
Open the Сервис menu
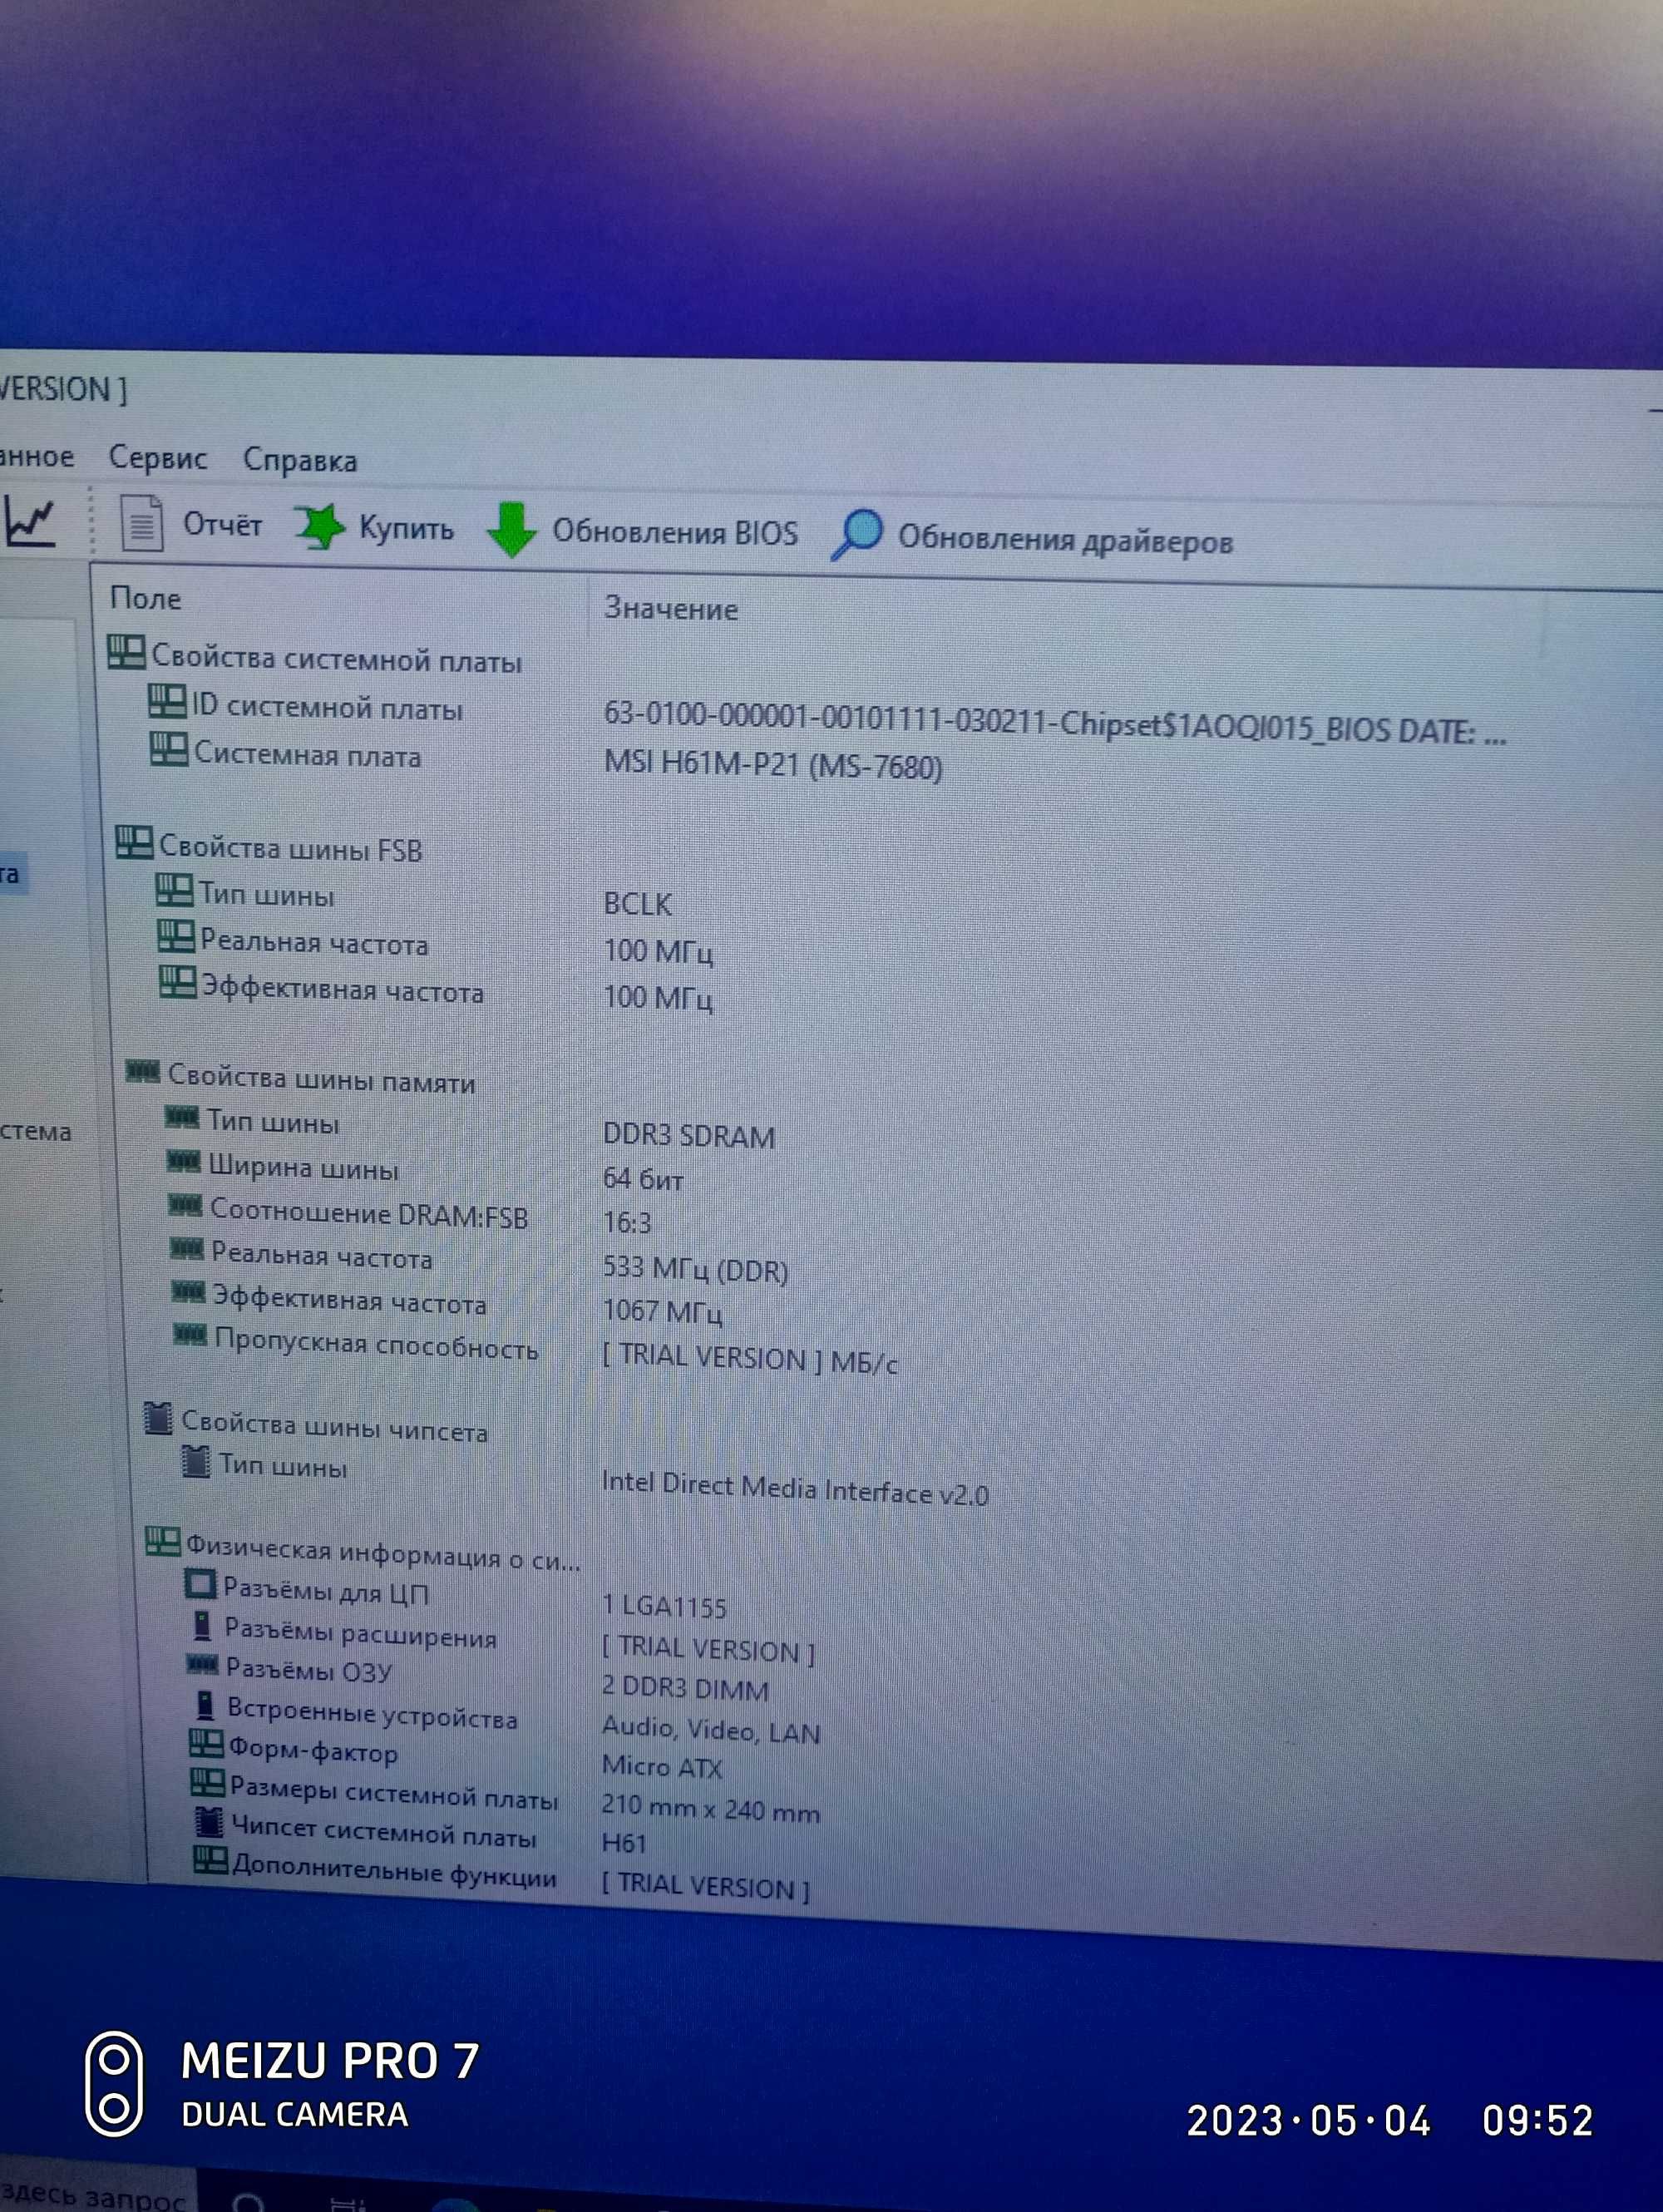(157, 458)
